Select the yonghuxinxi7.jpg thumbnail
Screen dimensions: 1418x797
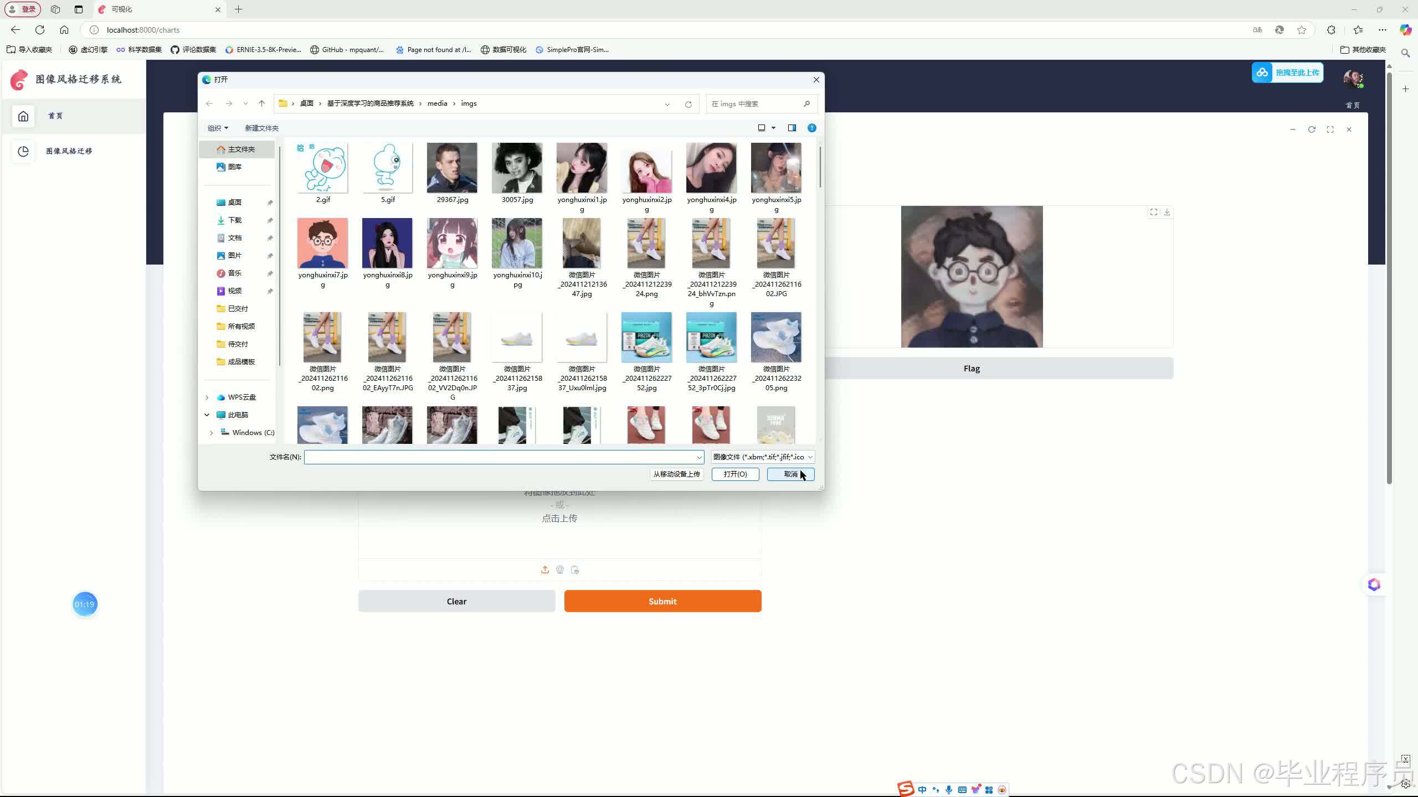point(322,244)
